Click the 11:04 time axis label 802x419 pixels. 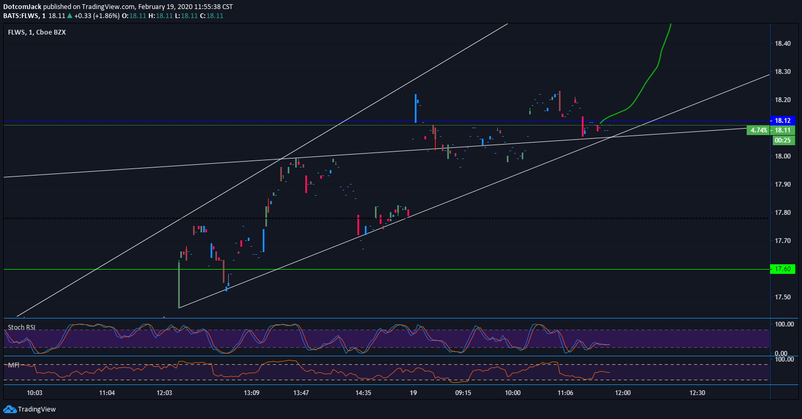coord(107,393)
